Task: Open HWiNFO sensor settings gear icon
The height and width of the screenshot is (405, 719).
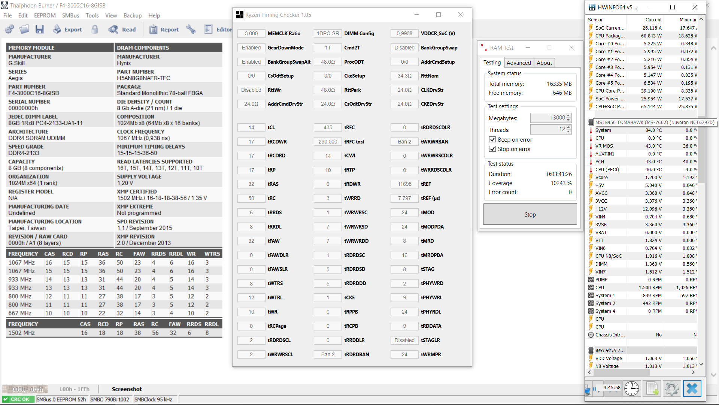Action: pyautogui.click(x=672, y=389)
